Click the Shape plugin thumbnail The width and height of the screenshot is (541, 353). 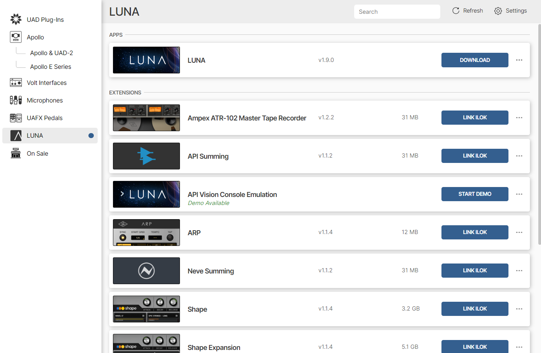146,309
